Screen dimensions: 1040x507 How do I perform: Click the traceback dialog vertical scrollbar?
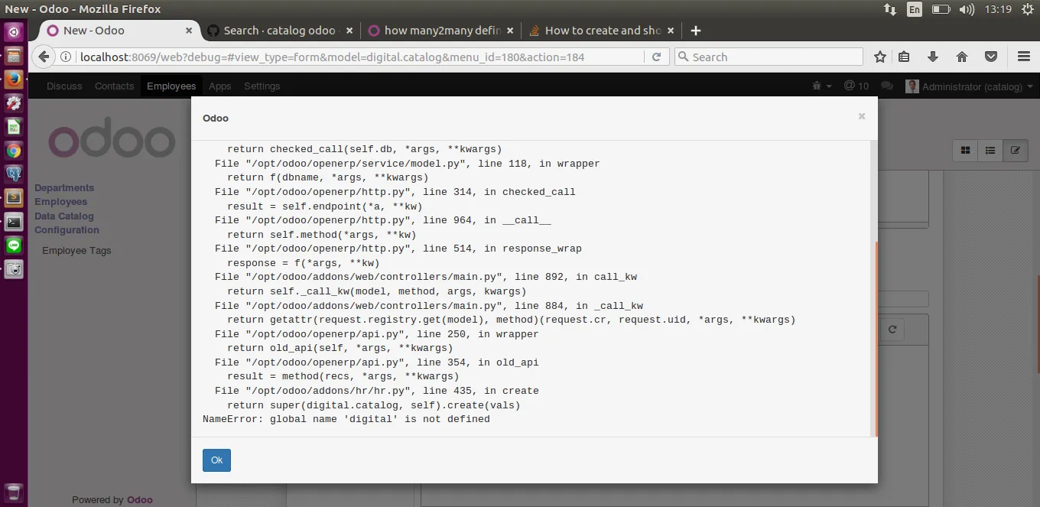click(876, 339)
